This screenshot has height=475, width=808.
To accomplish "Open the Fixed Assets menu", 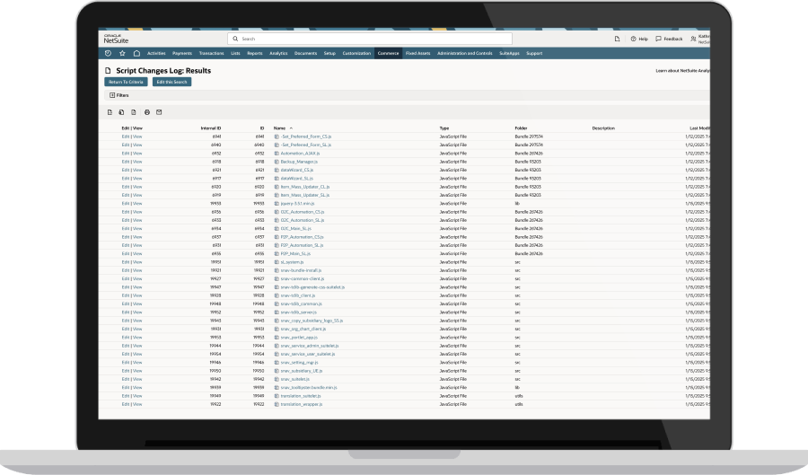I will pyautogui.click(x=417, y=53).
